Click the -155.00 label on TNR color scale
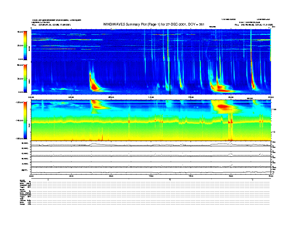The width and height of the screenshot is (292, 226). point(19,138)
